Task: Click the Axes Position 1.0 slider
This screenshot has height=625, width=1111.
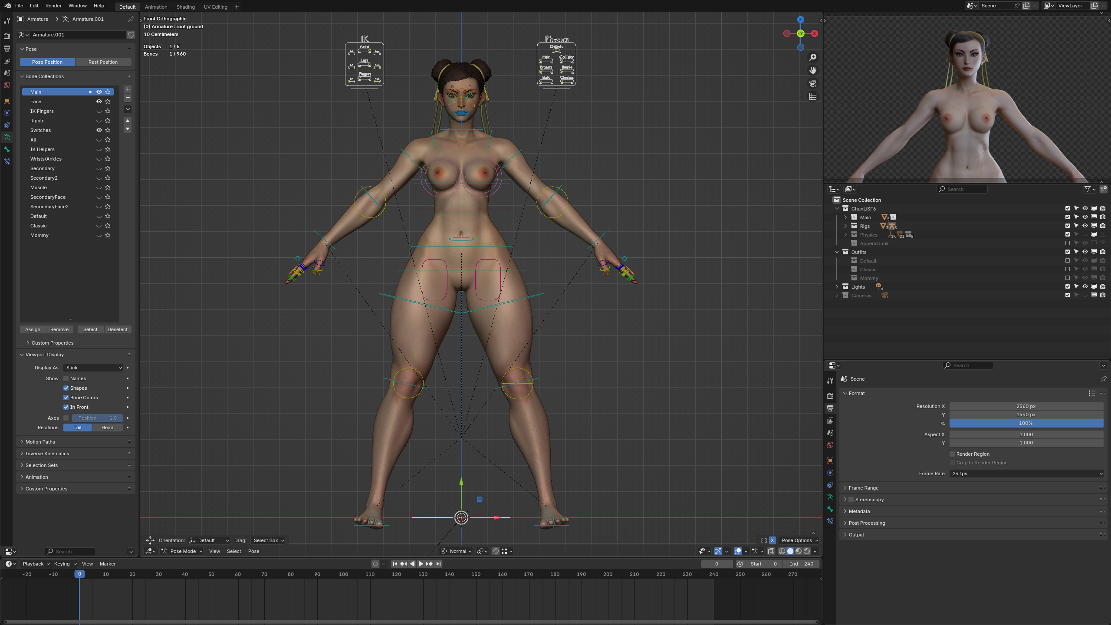Action: click(x=97, y=418)
